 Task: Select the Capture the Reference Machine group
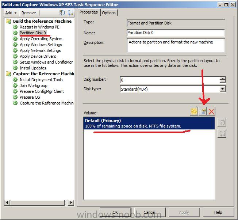click(43, 74)
